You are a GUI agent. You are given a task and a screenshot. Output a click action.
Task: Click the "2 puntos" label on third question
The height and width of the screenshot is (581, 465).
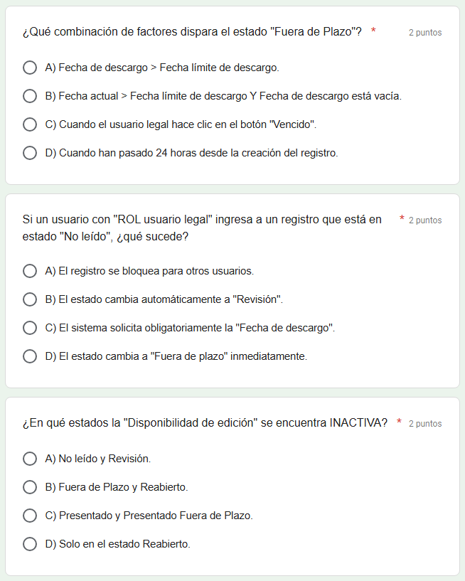click(425, 424)
